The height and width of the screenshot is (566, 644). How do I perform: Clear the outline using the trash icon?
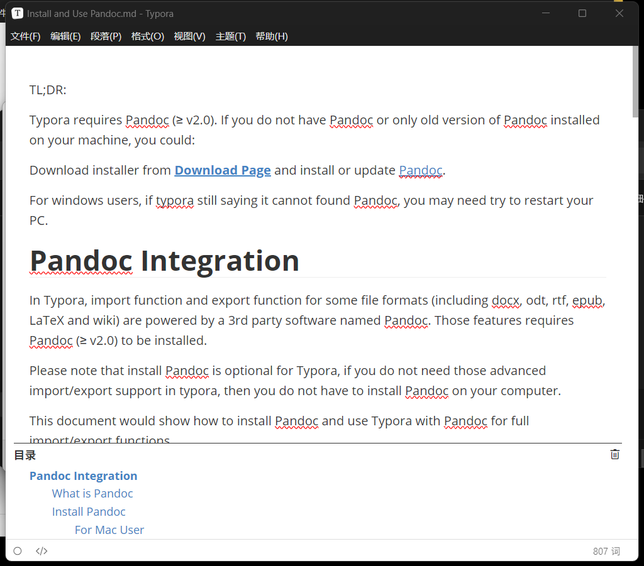tap(614, 454)
